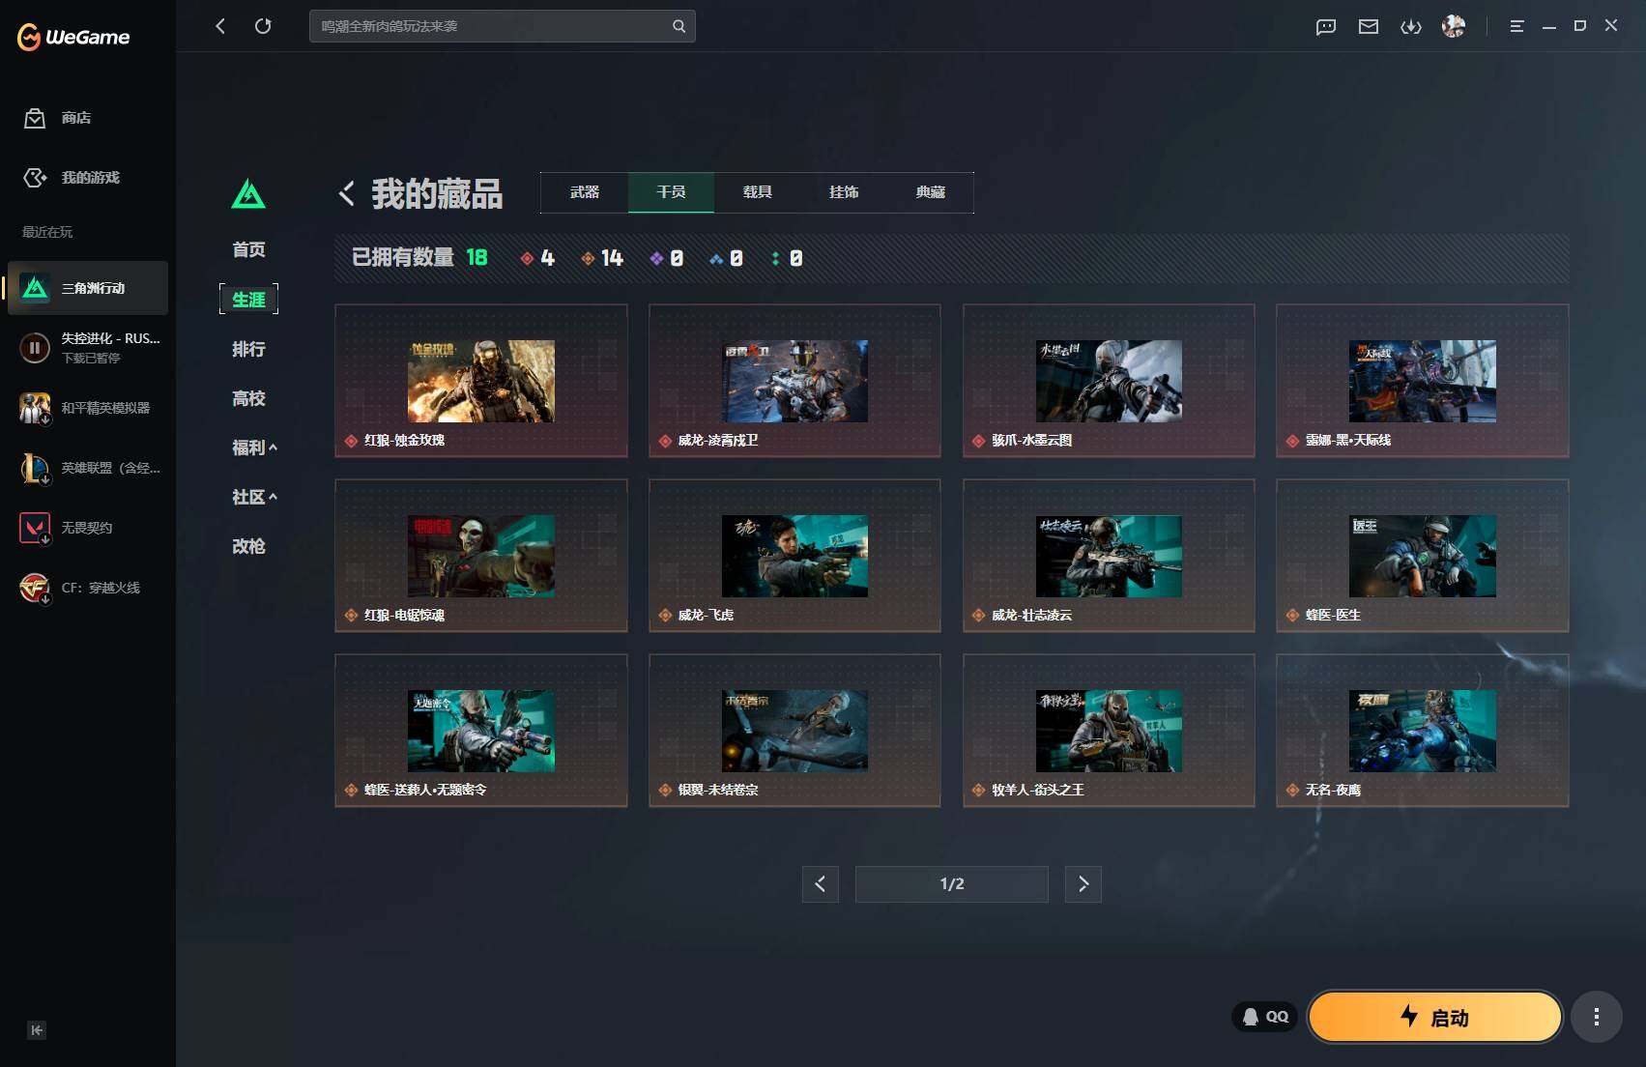The height and width of the screenshot is (1067, 1646).
Task: Open 首页 in the game navigation
Action: tap(248, 249)
